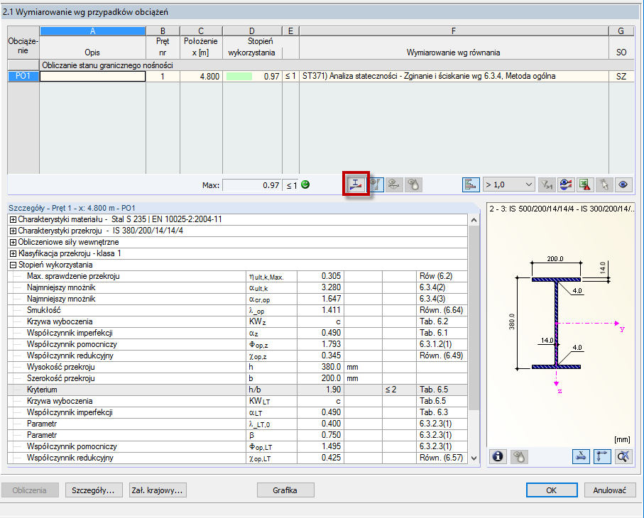Expand 'Klasyfikacja przekroju - klasa 1' node
Image resolution: width=644 pixels, height=518 pixels.
point(13,253)
